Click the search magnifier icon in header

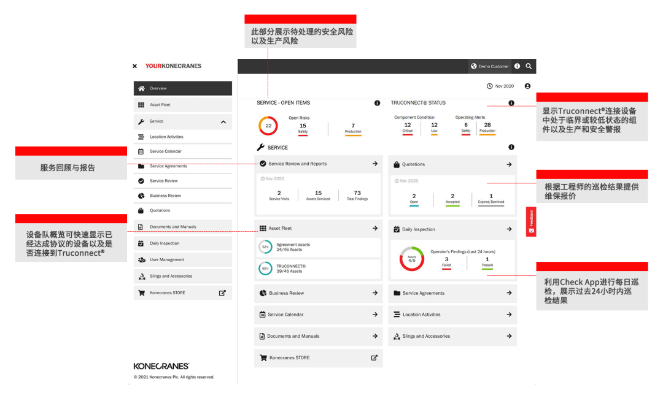tap(529, 66)
